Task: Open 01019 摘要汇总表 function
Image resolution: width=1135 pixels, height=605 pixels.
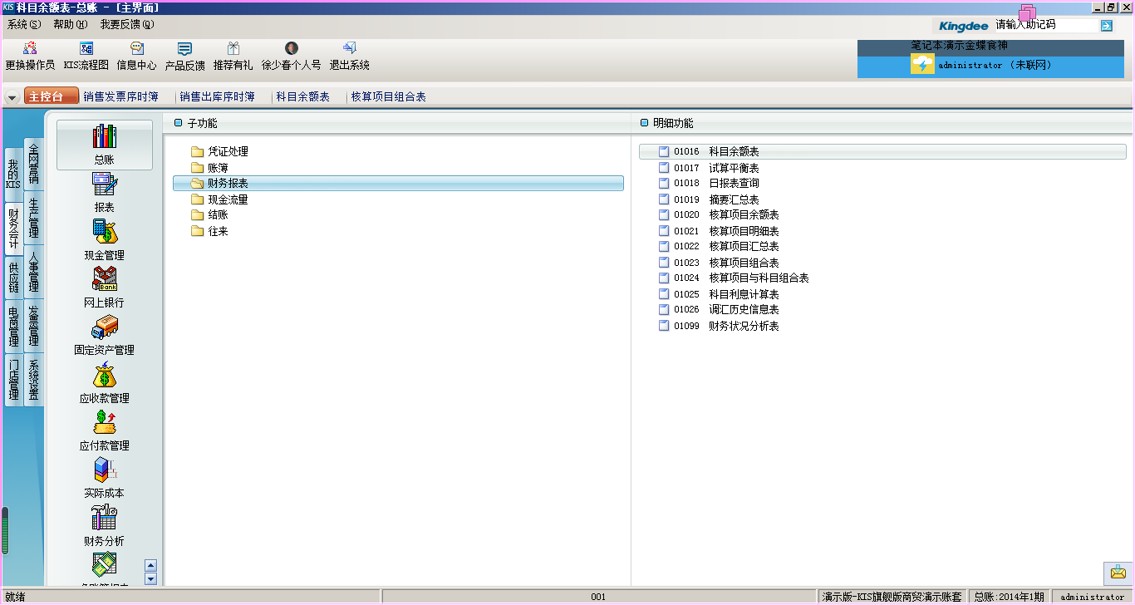Action: pos(709,199)
